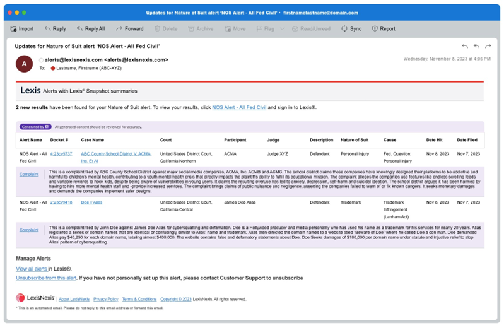
Task: Click the 'Participant' column header
Action: click(x=235, y=140)
